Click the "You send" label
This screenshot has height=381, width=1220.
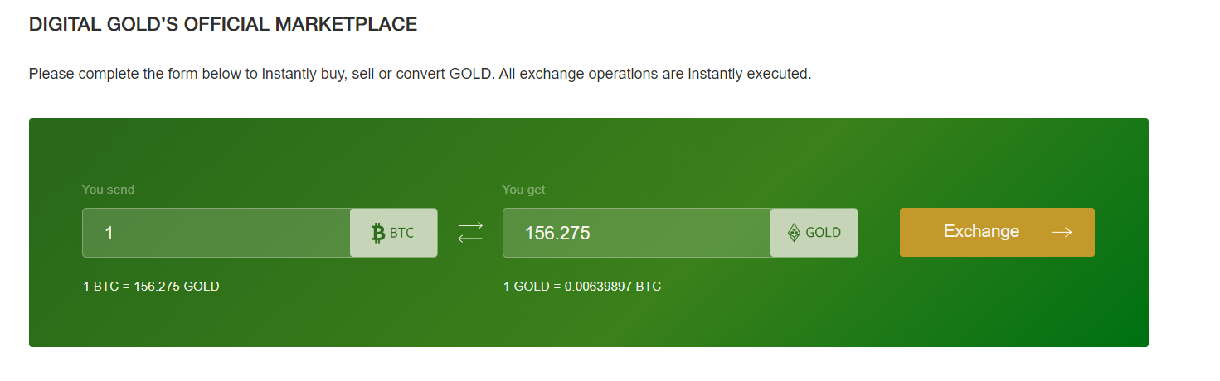[x=108, y=190]
